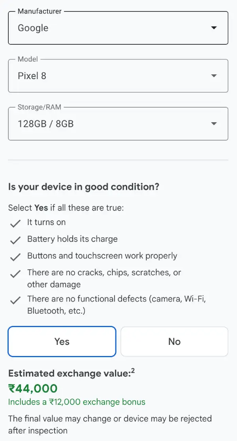Viewport: 237px width, 441px height.
Task: Click checkmark beside no functional defects item
Action: click(x=15, y=300)
